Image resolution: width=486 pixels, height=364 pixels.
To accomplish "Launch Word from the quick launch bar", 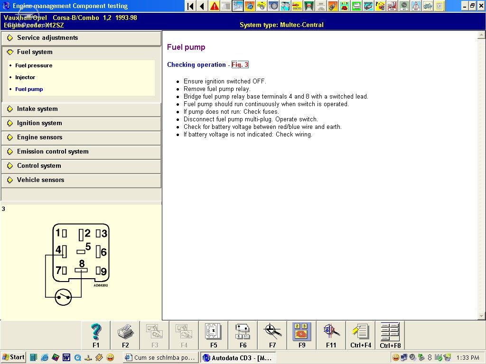I will pos(66,357).
